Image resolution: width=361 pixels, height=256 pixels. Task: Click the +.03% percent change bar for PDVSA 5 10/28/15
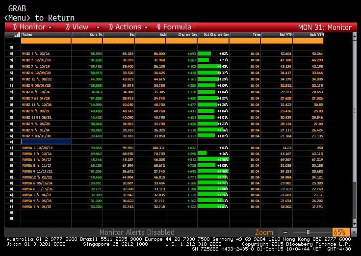click(x=213, y=148)
